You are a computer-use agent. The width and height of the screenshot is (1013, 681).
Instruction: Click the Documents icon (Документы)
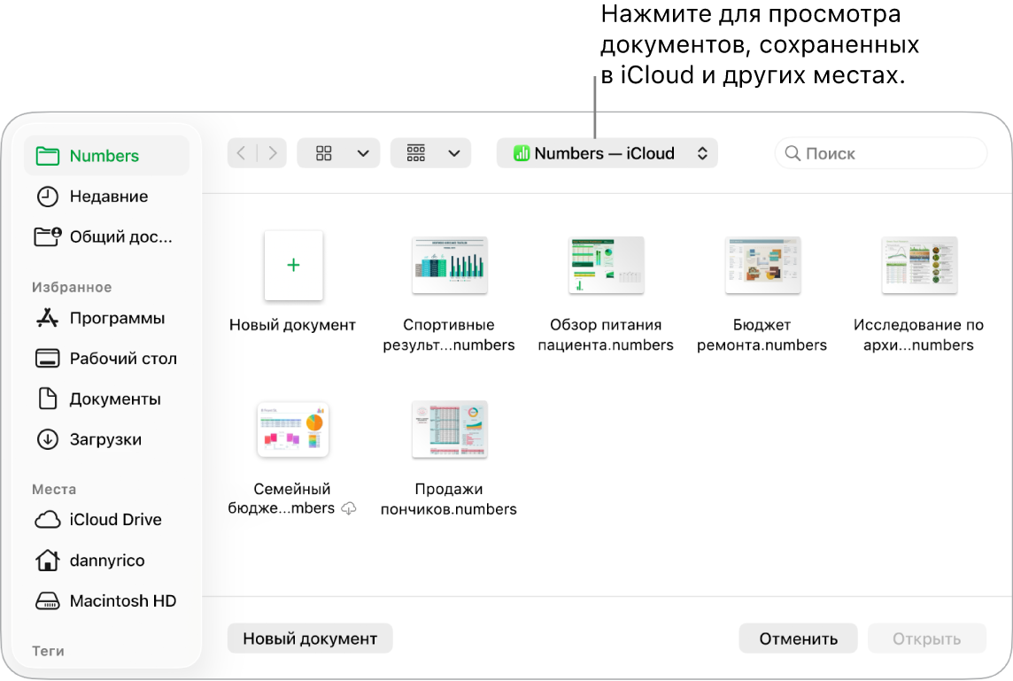click(x=47, y=399)
